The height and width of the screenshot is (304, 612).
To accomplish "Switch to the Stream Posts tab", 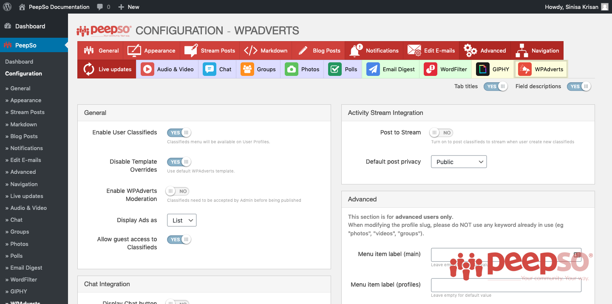I will tap(210, 50).
